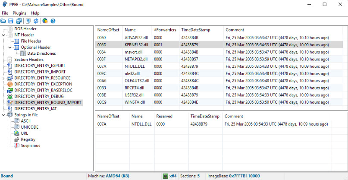Click the Suspicious exclamation icon
348x180 pixels.
pos(16,146)
